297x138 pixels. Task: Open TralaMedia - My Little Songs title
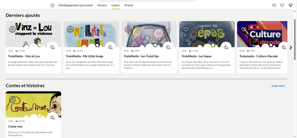point(85,56)
